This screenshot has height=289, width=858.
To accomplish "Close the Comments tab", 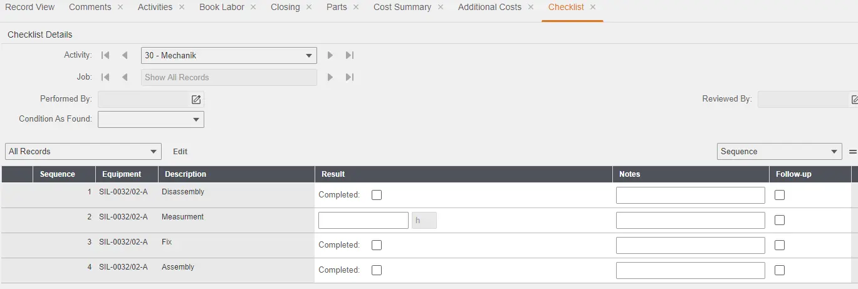I will pyautogui.click(x=120, y=8).
